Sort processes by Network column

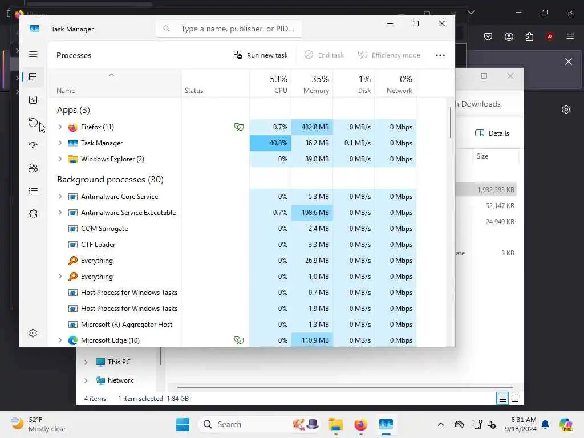click(x=395, y=84)
